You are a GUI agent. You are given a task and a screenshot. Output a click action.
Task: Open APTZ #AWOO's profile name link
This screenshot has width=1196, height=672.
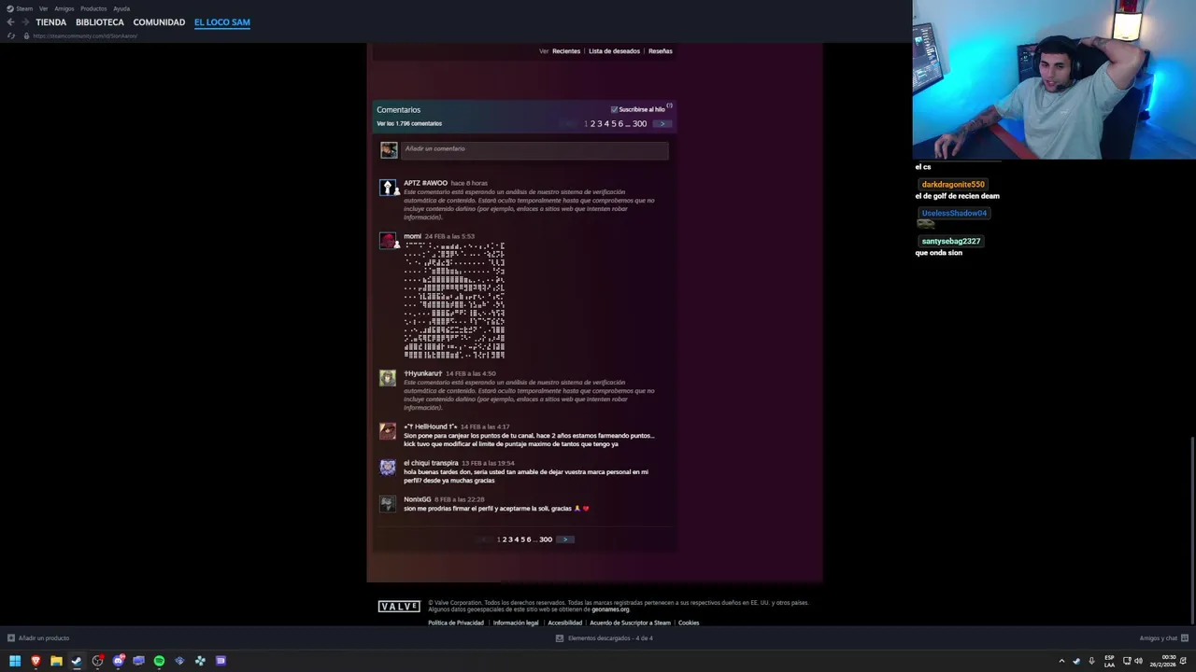425,183
